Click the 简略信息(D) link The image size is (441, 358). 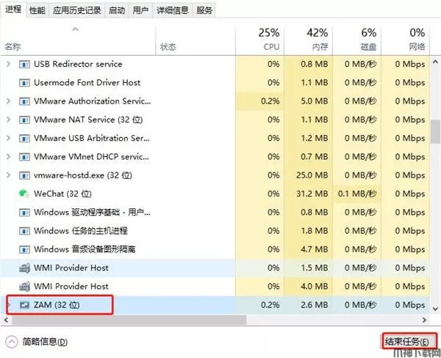[x=45, y=342]
